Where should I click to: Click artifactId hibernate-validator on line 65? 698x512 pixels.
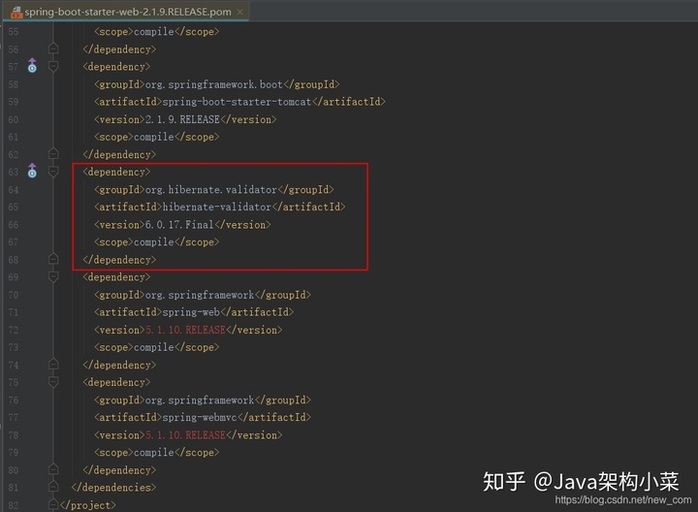click(x=217, y=207)
